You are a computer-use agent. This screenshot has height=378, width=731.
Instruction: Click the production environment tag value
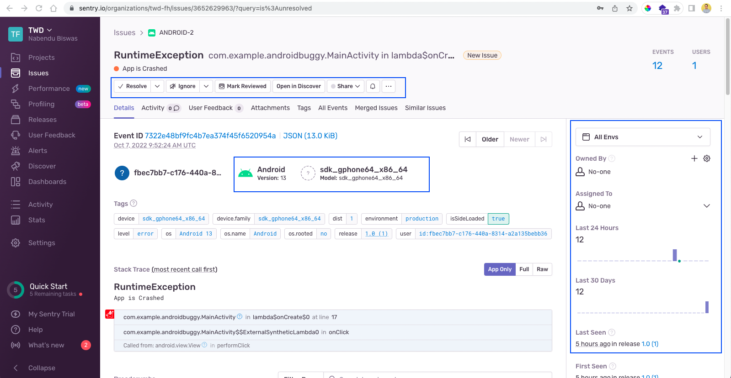coord(422,219)
